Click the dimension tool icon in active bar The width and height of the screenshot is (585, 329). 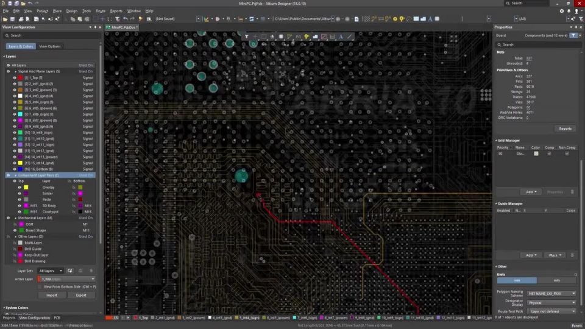click(x=332, y=37)
